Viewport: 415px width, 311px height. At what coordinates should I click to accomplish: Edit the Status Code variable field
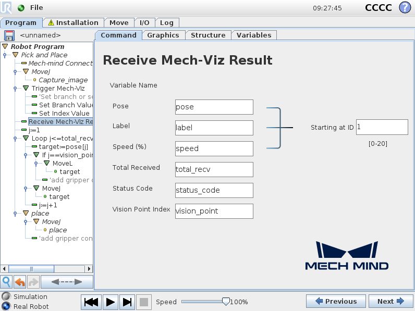(x=214, y=191)
